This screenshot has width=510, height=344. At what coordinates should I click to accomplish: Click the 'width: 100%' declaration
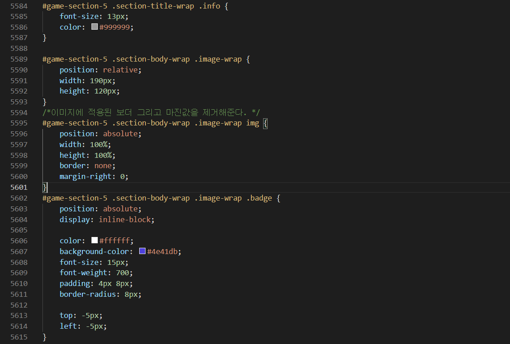(85, 144)
